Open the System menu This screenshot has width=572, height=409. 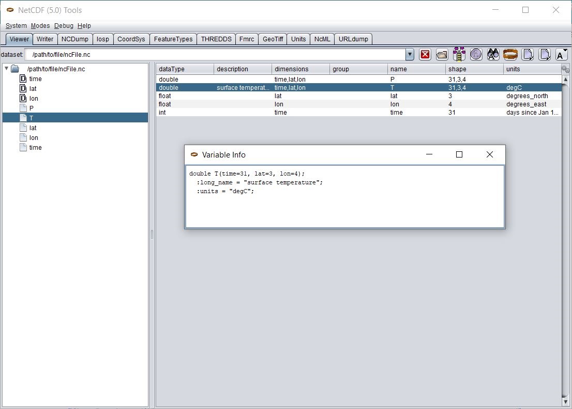pos(16,26)
